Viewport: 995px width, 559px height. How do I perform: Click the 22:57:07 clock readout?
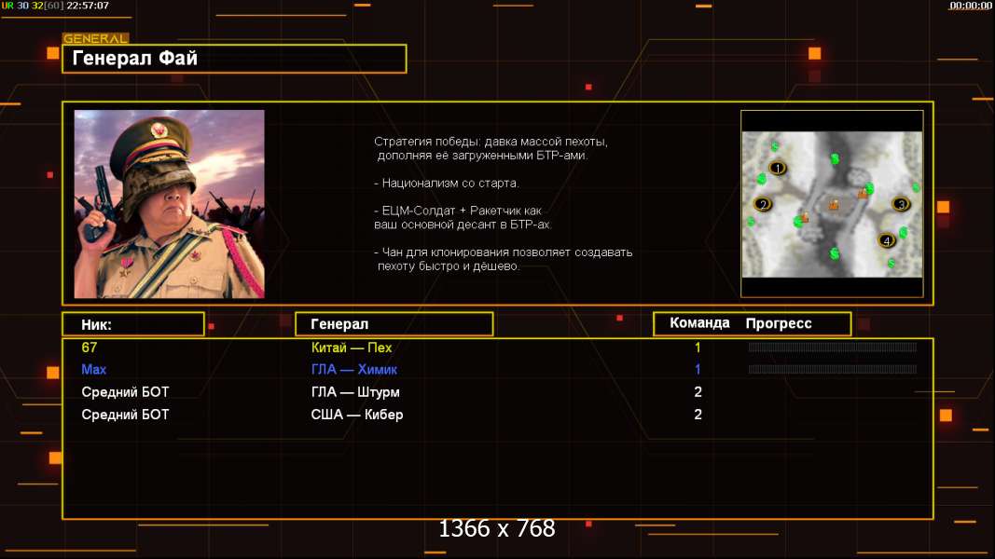tap(88, 6)
